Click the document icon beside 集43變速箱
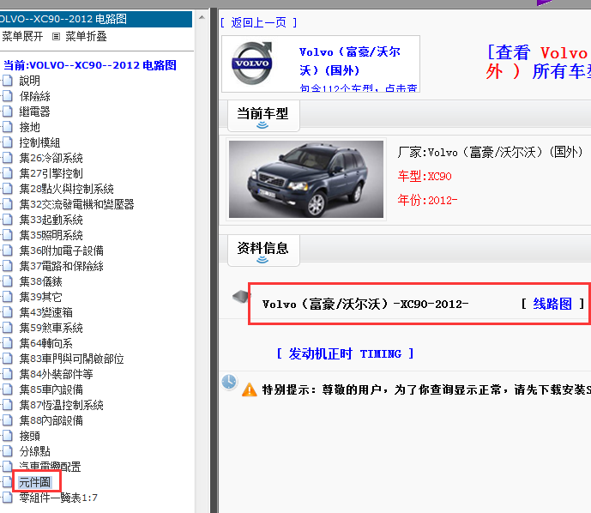This screenshot has width=591, height=513. [8, 312]
